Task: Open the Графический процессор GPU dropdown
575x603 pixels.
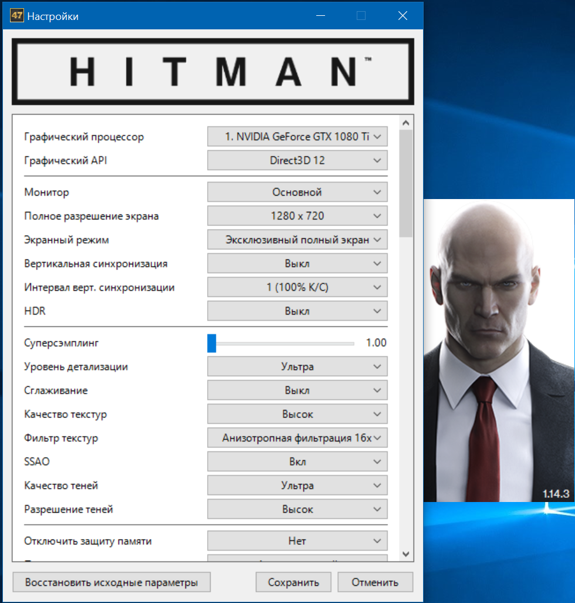Action: (297, 137)
